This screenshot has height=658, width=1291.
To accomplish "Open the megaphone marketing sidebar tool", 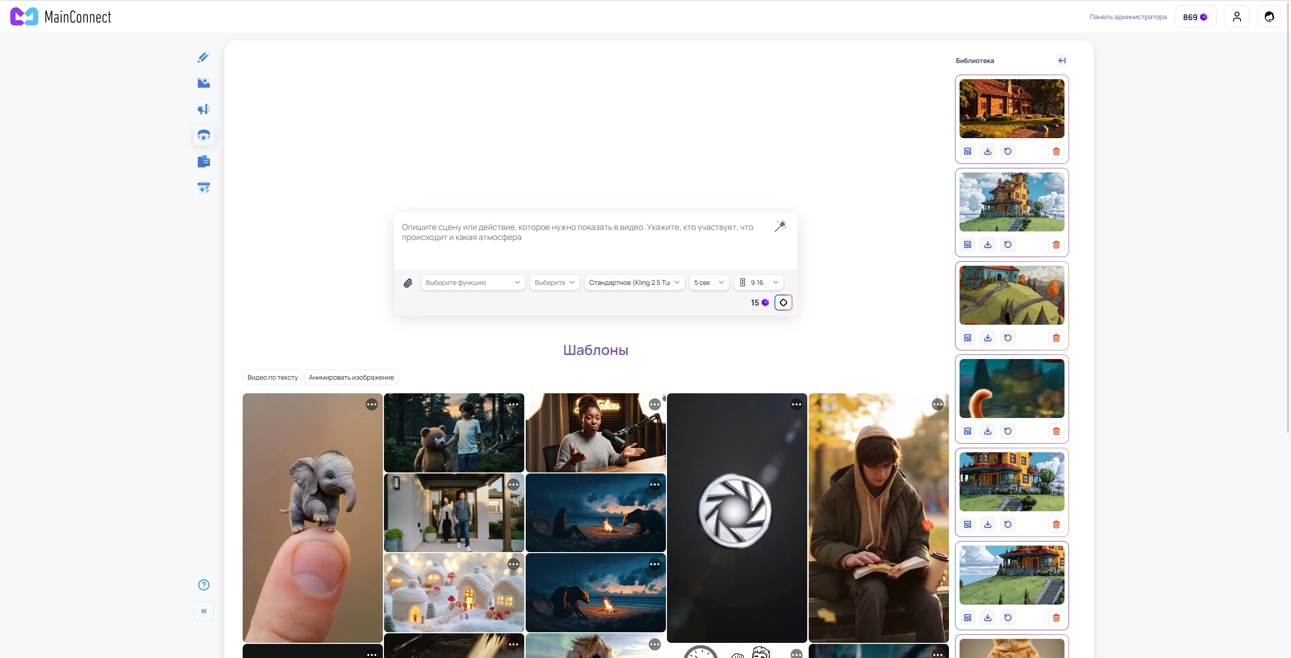I will 203,109.
